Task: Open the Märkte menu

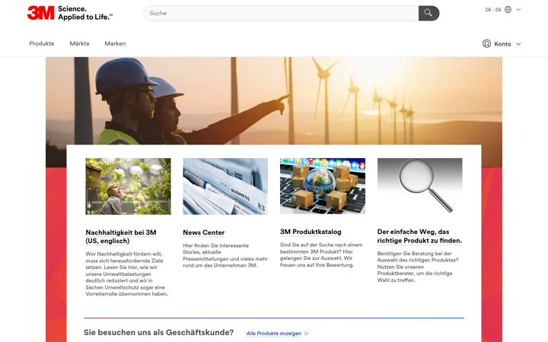Action: [x=79, y=43]
